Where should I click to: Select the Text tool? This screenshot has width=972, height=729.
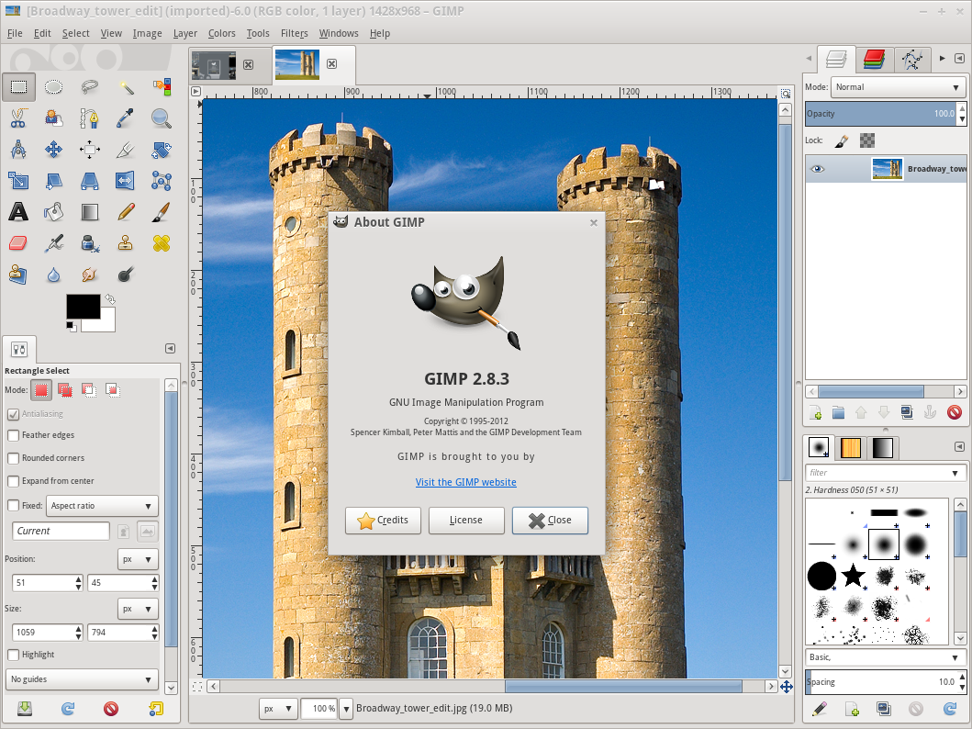click(18, 212)
